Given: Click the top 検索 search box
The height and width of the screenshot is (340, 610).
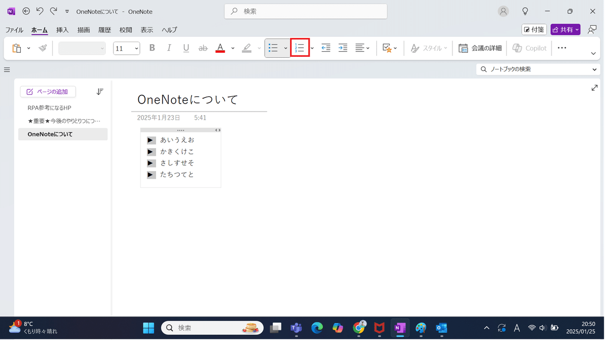Looking at the screenshot, I should 306,11.
